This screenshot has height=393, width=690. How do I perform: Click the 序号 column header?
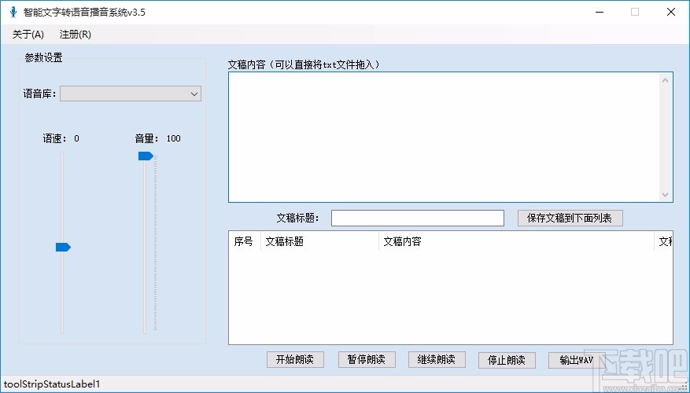[245, 241]
